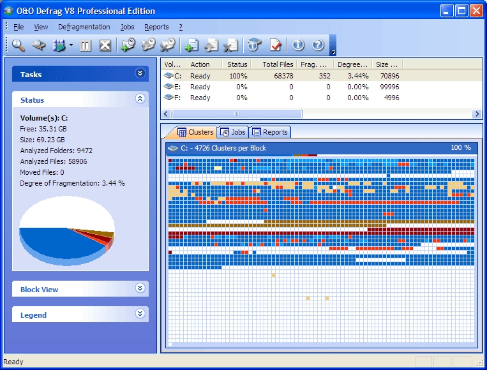Viewport: 487px width, 370px height.
Task: Open the ? help menu
Action: point(181,27)
